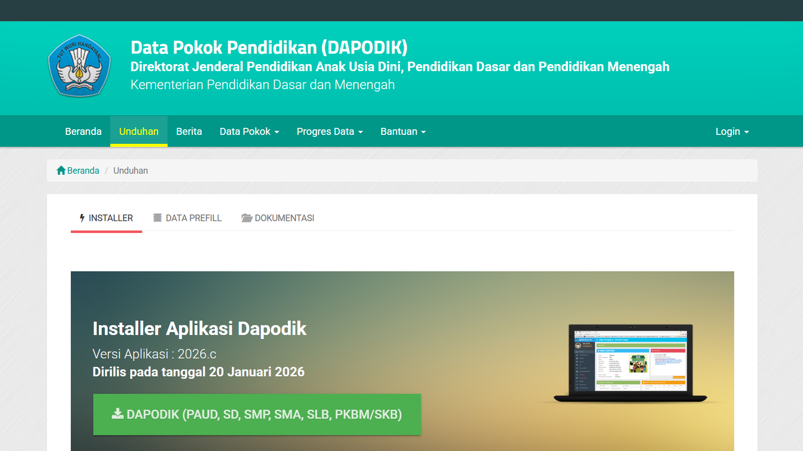Click the download icon on the DAPODIK button
The image size is (803, 451).
click(x=117, y=414)
